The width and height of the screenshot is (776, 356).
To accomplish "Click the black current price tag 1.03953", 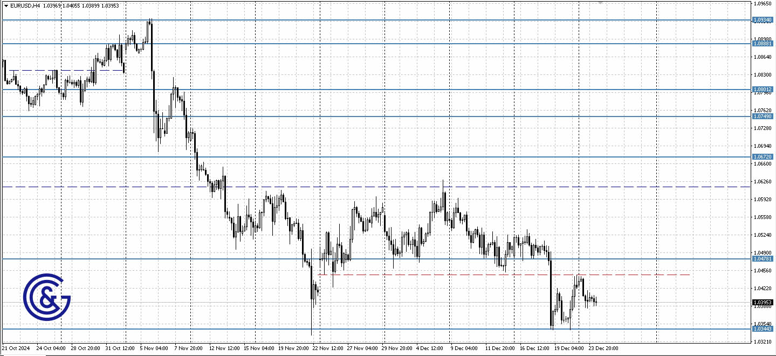I will (x=761, y=303).
